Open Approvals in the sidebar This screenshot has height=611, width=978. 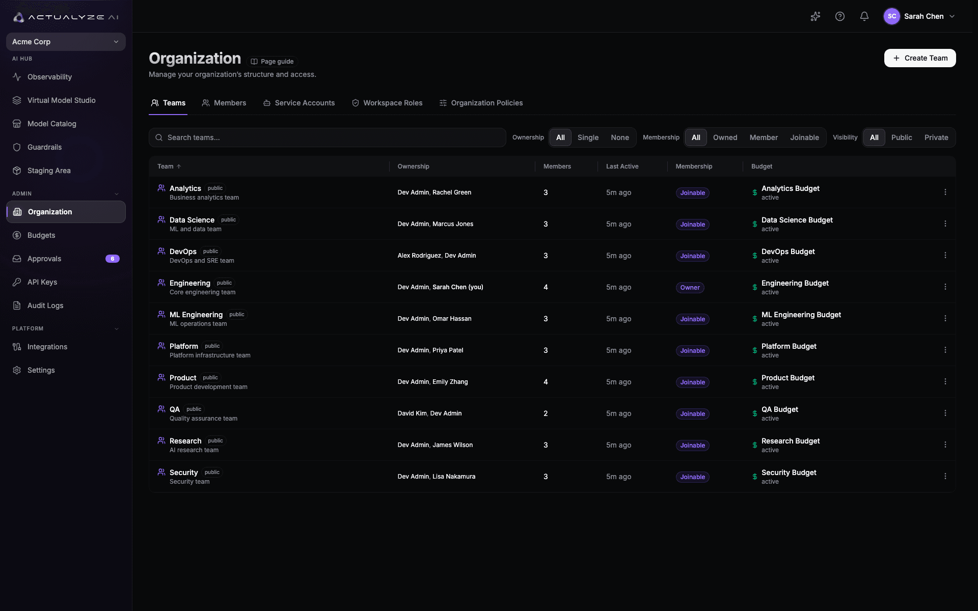[x=66, y=259]
